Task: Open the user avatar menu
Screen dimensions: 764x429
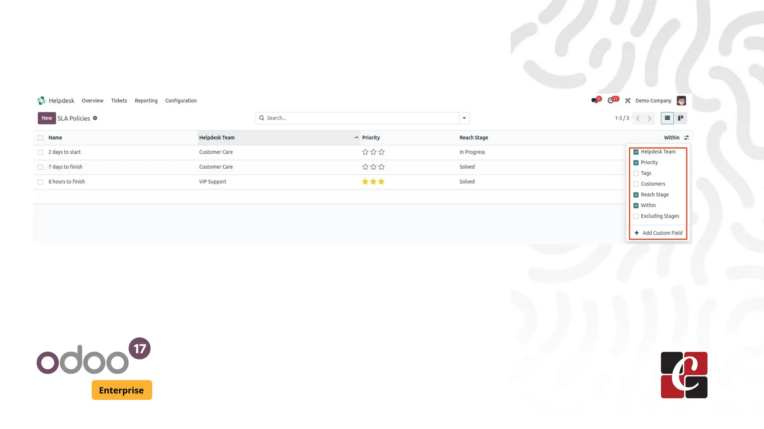Action: tap(681, 101)
